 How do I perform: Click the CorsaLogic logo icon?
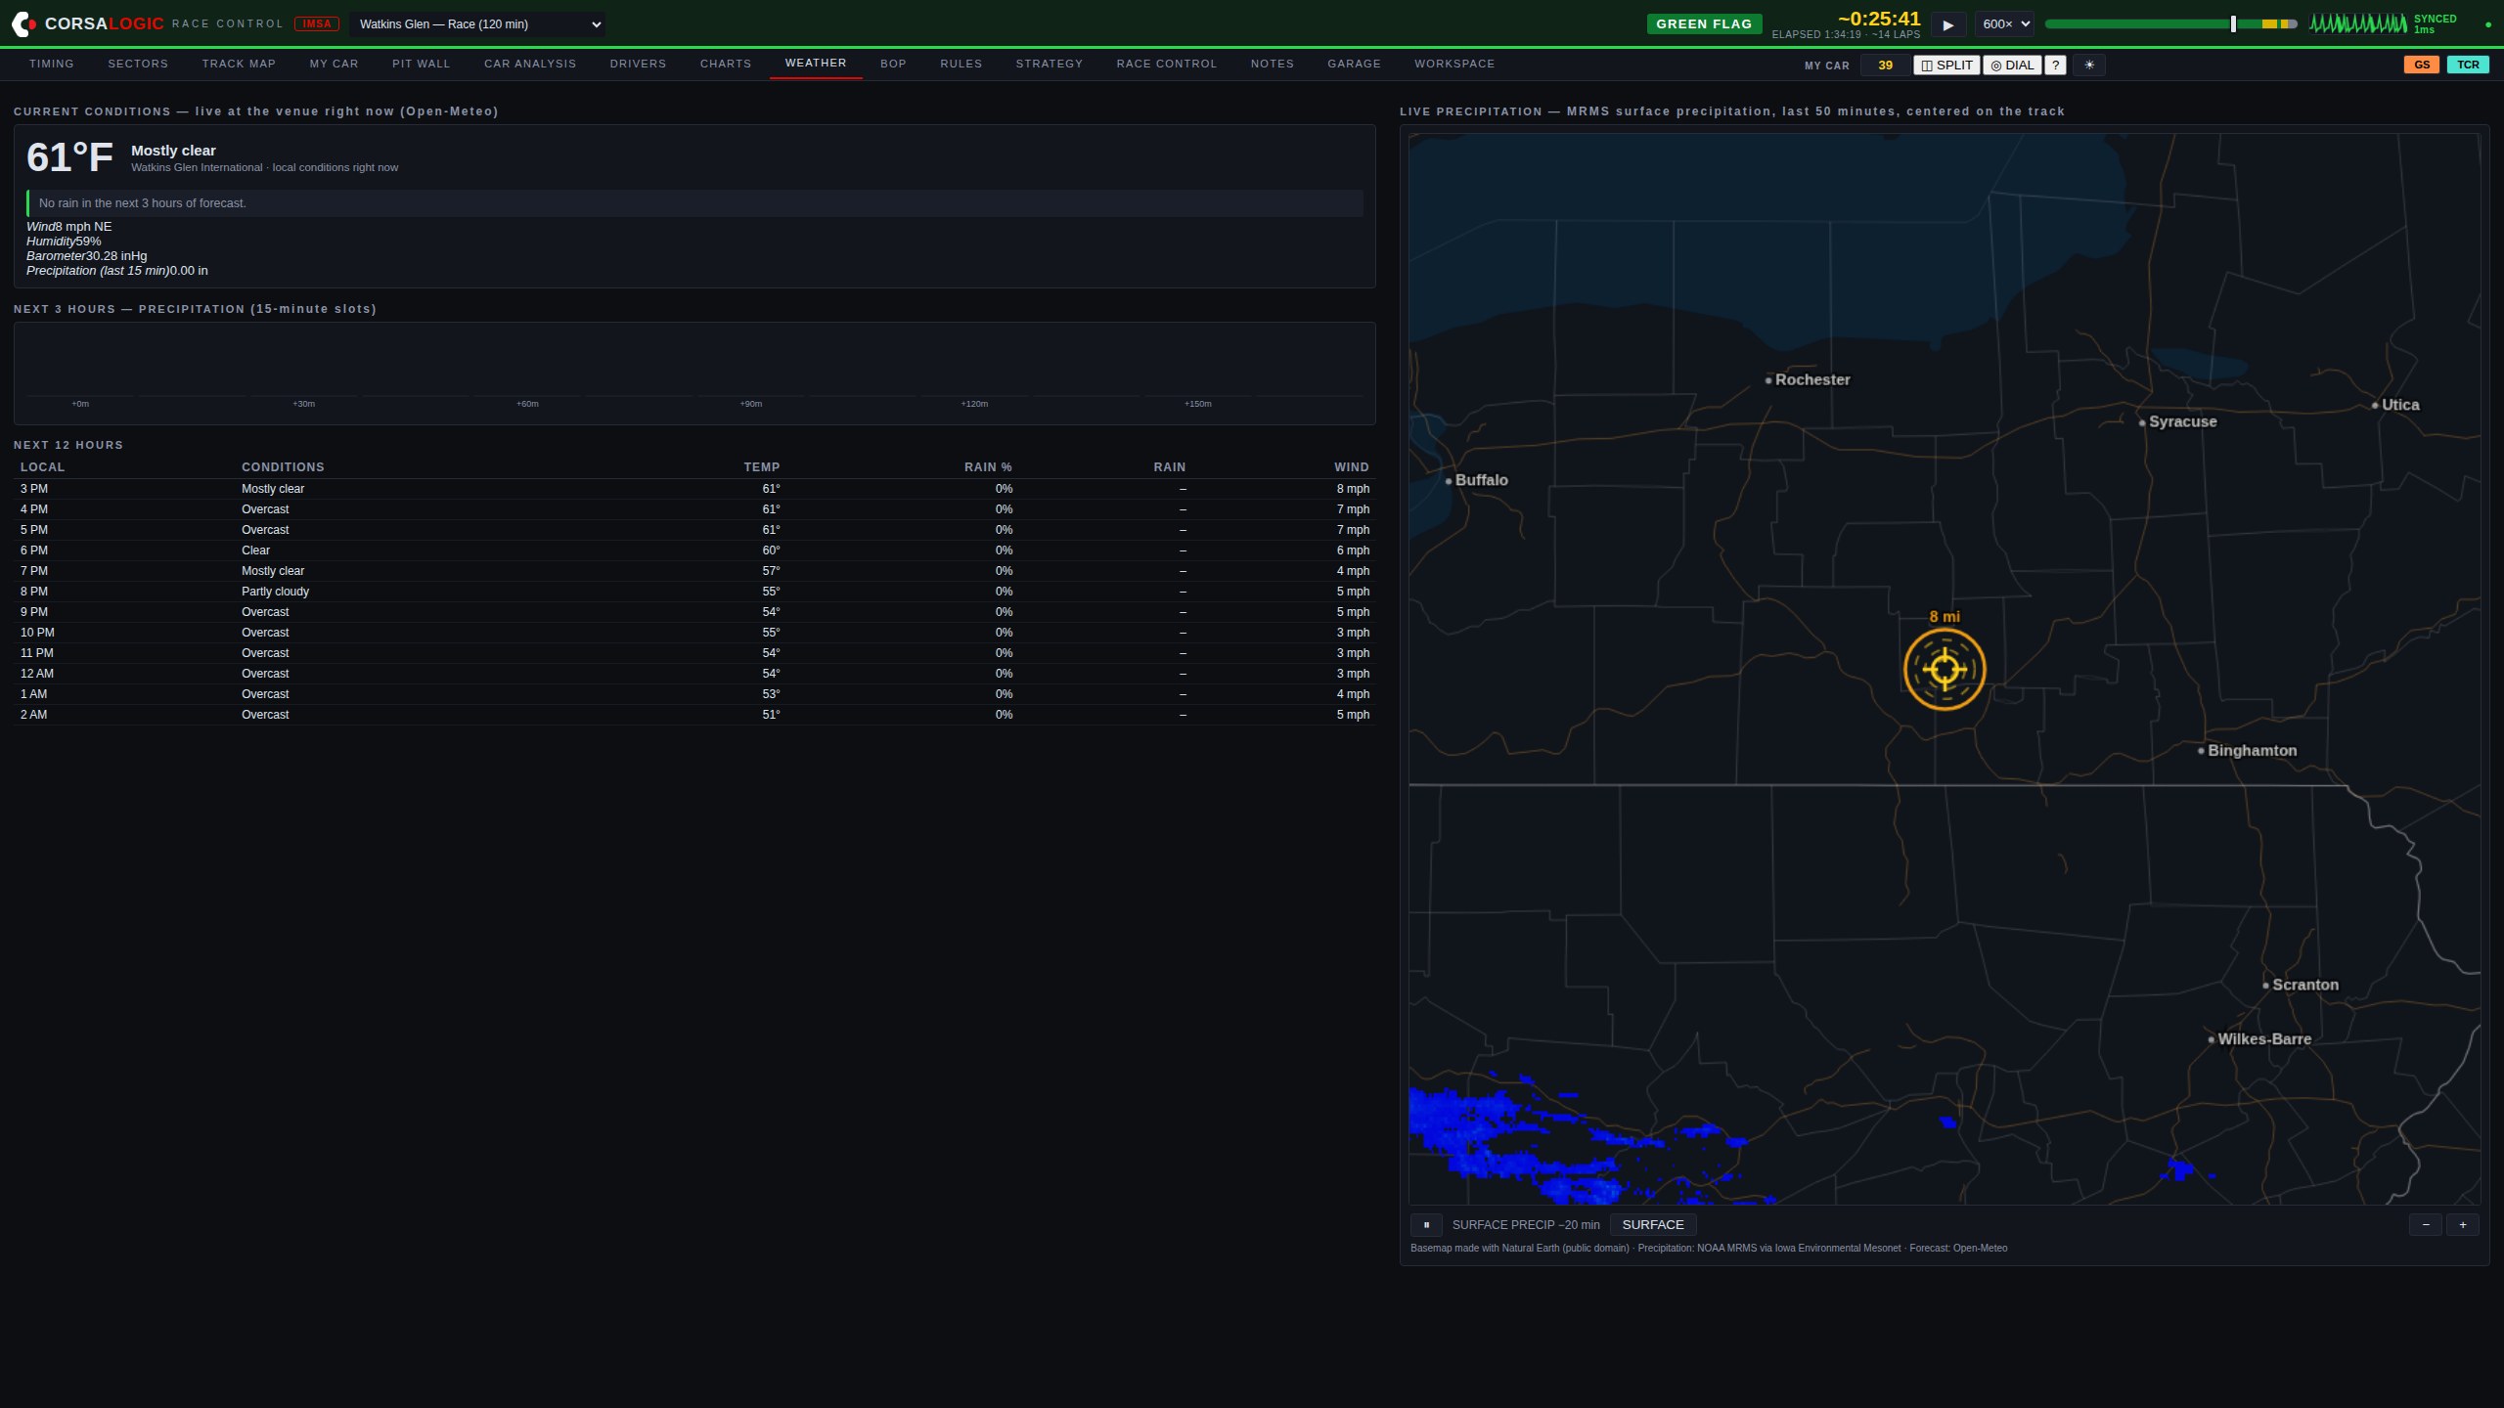[x=23, y=23]
